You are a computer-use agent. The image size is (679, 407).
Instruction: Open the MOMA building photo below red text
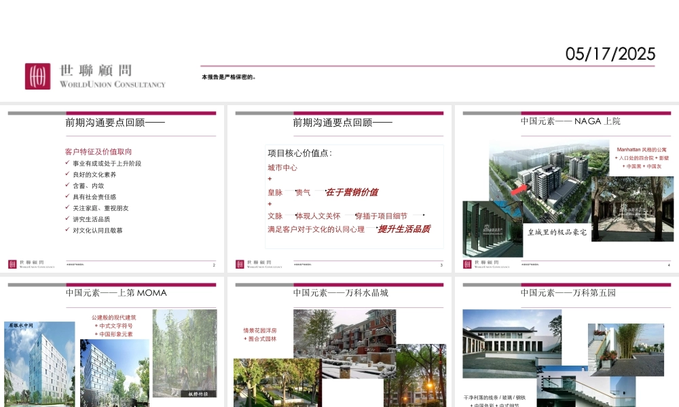[115, 373]
